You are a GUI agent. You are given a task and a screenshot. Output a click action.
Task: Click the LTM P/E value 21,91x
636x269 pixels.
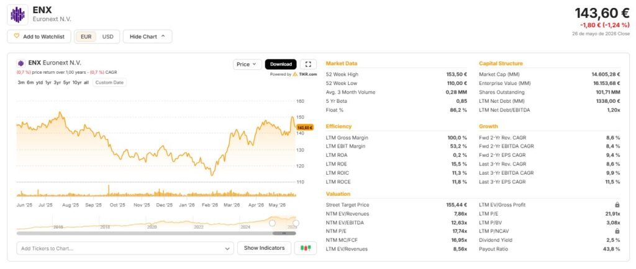click(612, 214)
